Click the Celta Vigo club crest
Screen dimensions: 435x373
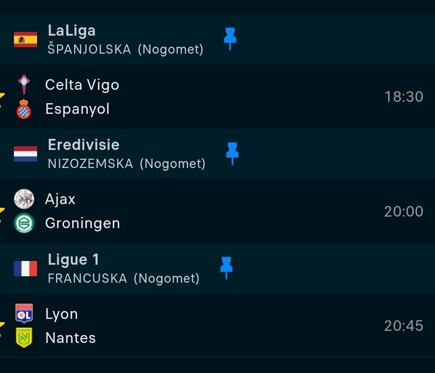(x=24, y=85)
